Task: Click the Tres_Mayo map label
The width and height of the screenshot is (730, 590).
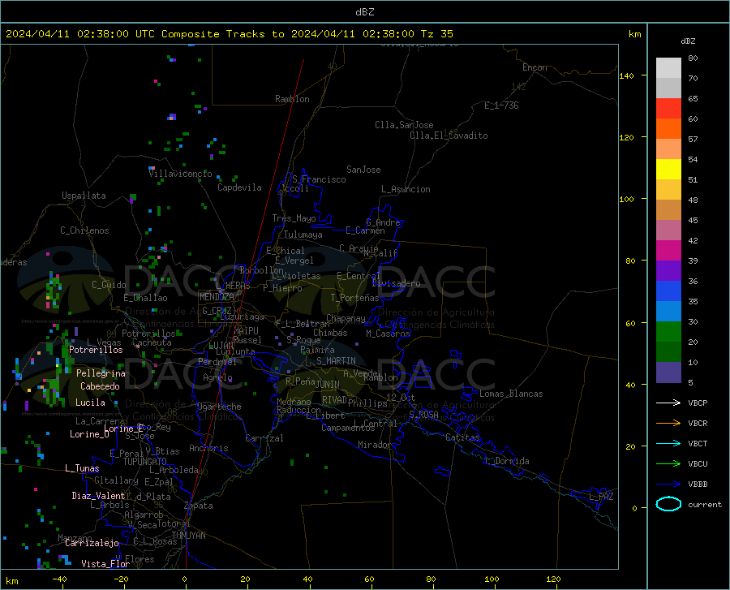Action: pos(294,218)
